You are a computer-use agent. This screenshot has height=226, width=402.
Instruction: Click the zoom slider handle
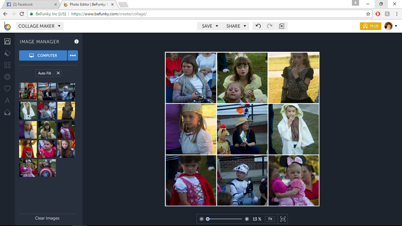(208, 219)
